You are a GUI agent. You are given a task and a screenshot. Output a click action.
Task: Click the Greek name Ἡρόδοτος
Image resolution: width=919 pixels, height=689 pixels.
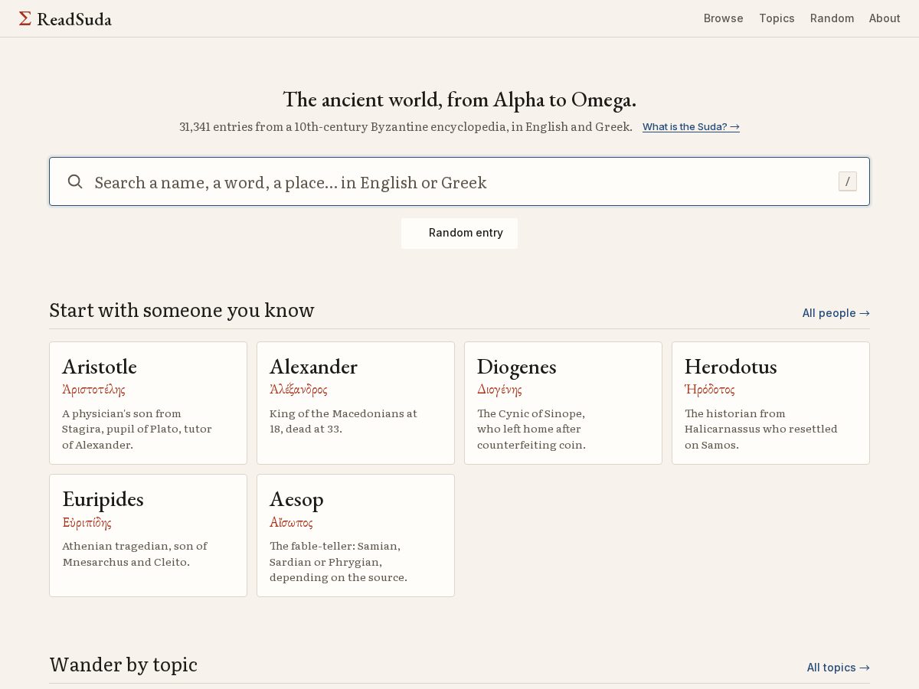coord(709,390)
